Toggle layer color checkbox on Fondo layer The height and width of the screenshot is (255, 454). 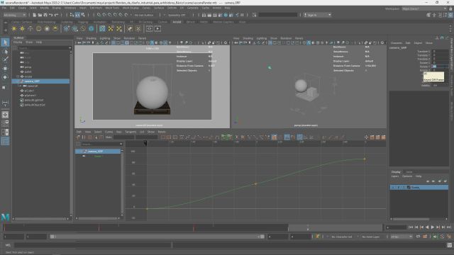(x=409, y=187)
